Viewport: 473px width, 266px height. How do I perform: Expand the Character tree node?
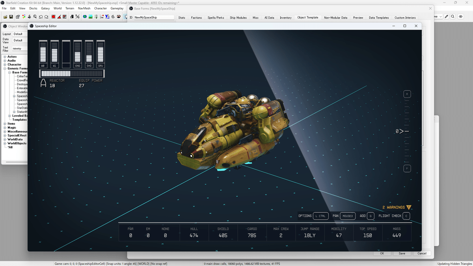5,65
